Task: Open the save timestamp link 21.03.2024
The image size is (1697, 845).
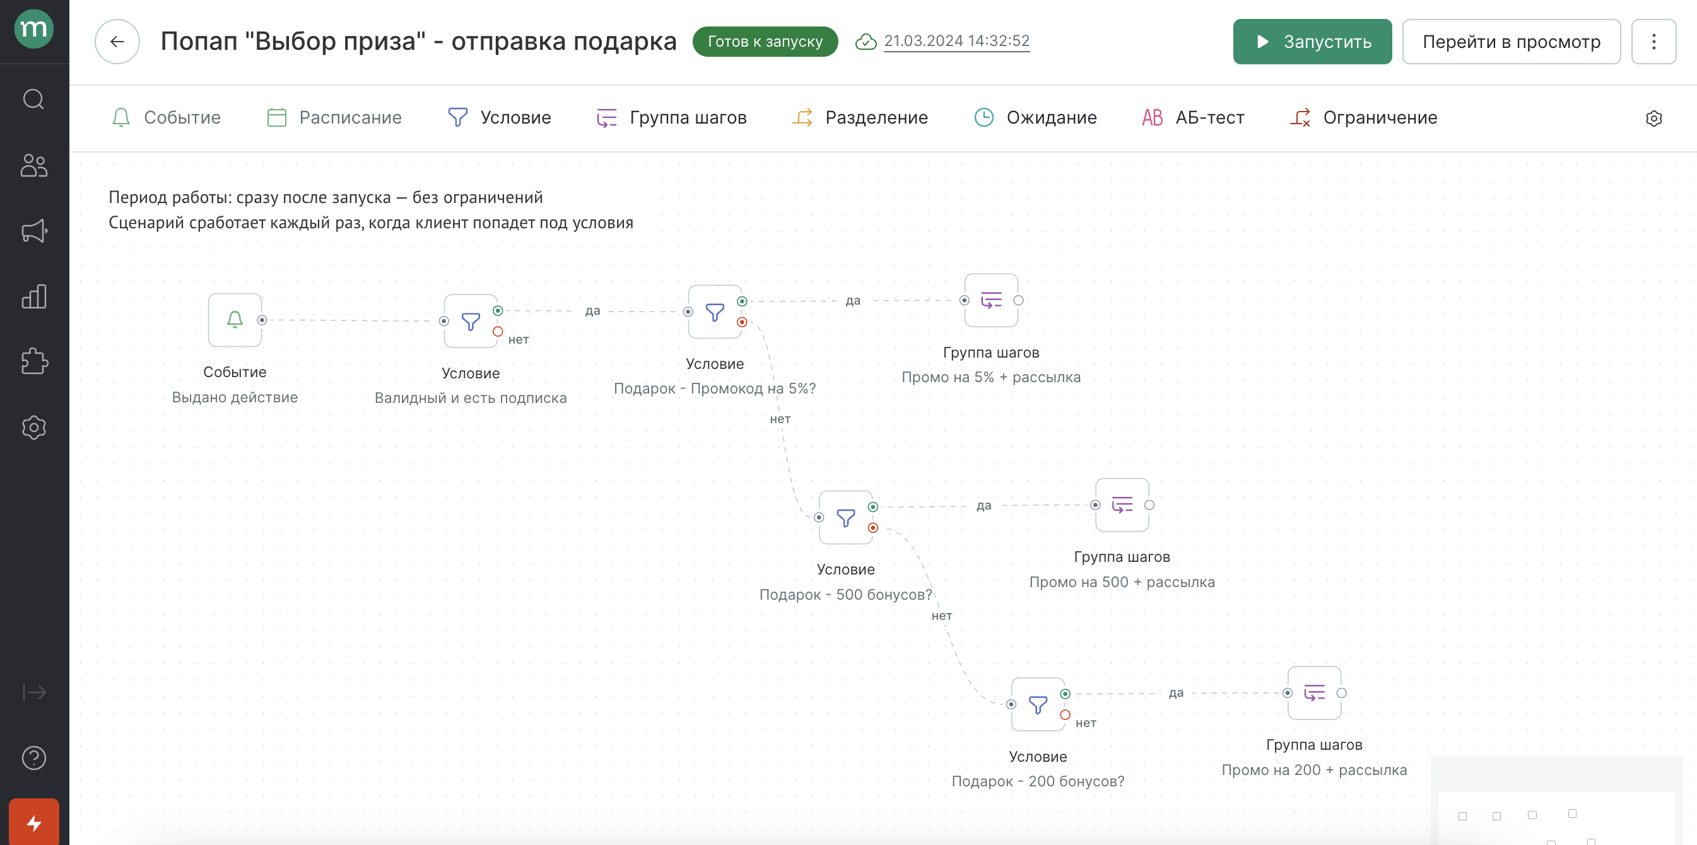Action: pos(956,41)
